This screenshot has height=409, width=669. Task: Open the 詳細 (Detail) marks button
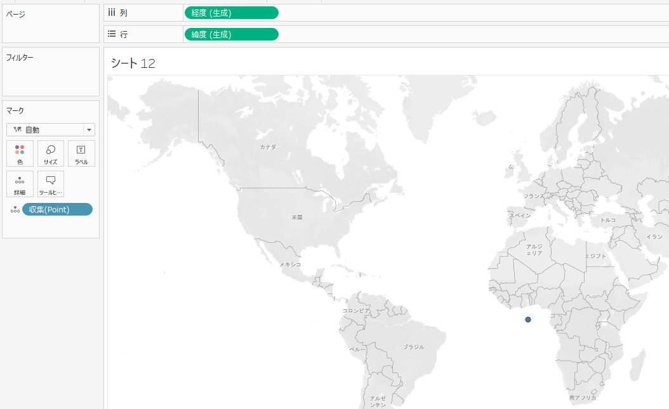20,184
